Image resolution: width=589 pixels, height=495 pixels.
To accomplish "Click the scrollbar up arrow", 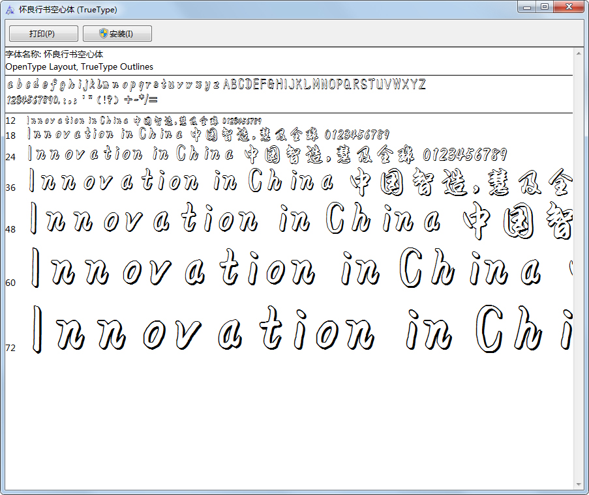I will pos(579,53).
